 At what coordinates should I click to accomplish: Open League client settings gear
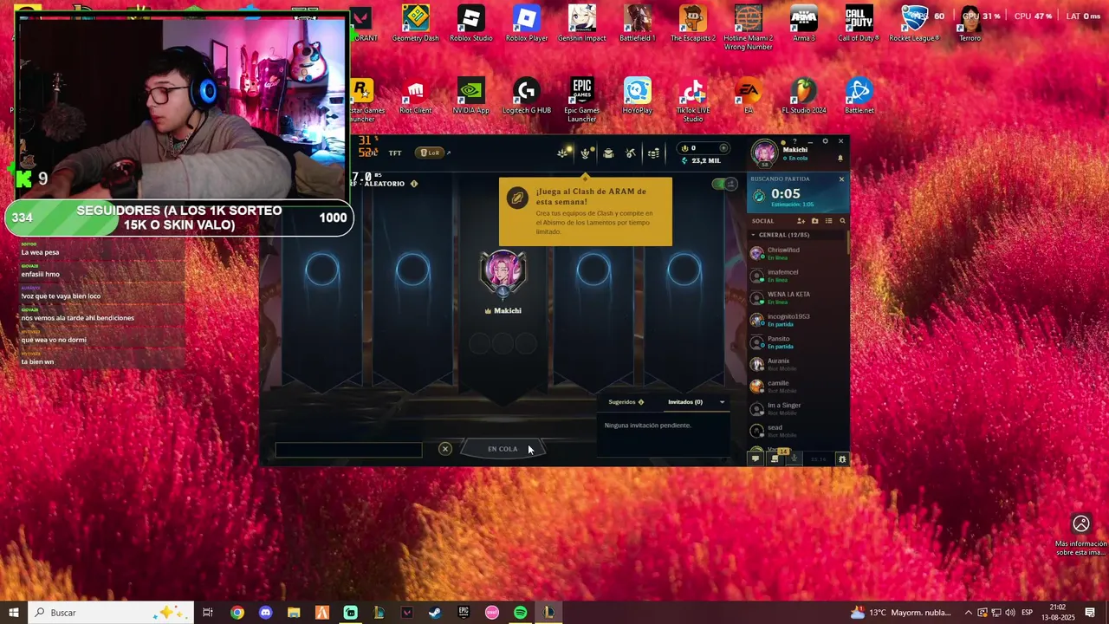(825, 141)
